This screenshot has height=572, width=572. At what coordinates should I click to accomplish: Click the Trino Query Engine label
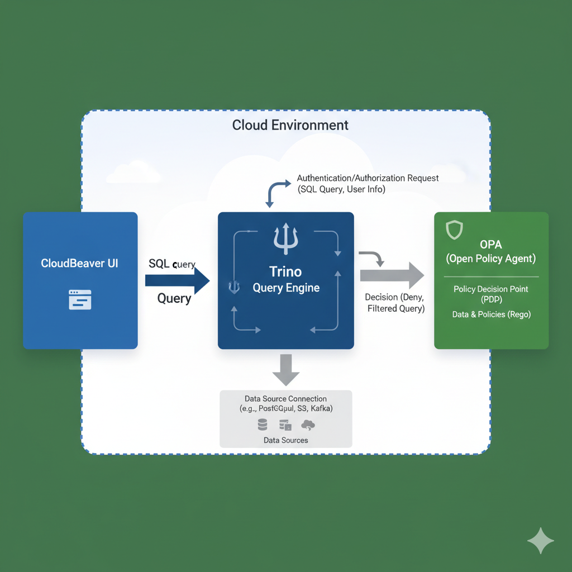285,280
